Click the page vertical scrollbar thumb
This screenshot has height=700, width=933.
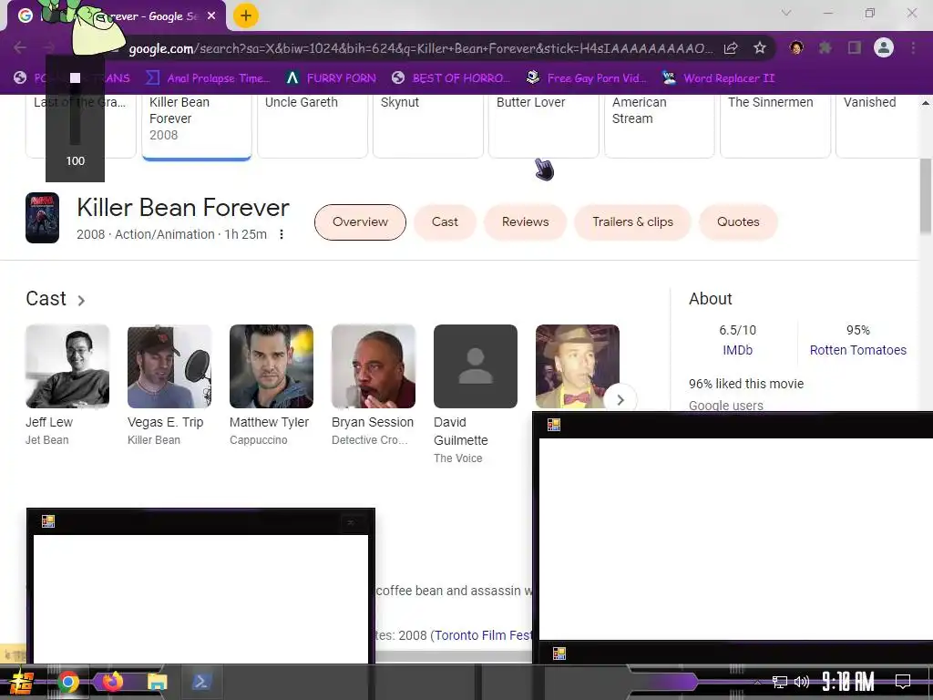(926, 197)
